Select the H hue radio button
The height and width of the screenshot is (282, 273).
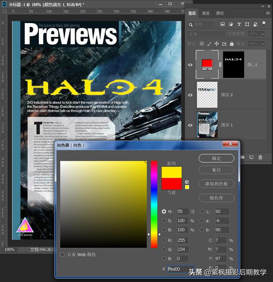coord(164,211)
